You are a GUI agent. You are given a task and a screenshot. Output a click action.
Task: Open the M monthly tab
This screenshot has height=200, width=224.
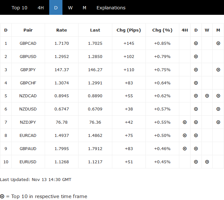pos(84,8)
